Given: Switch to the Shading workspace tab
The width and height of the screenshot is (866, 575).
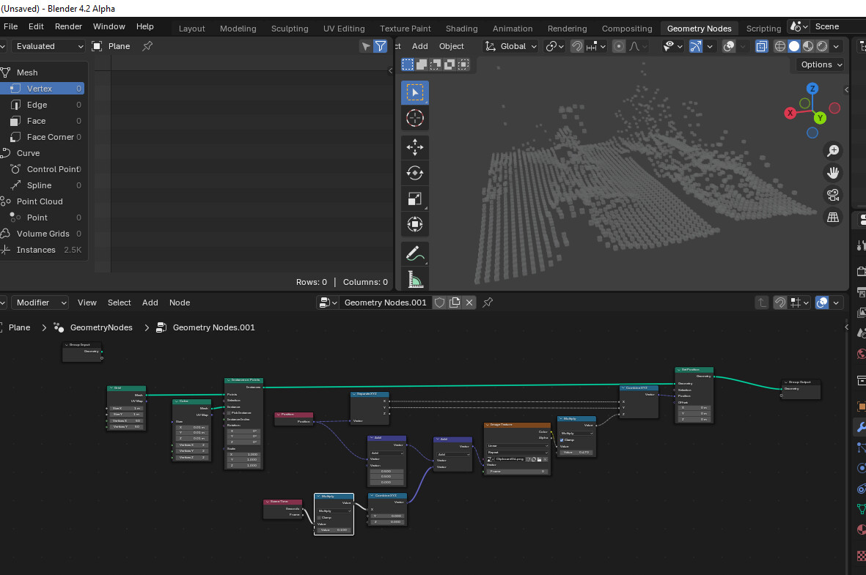Looking at the screenshot, I should tap(462, 29).
